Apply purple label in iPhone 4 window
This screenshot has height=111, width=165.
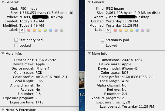tap(56, 30)
